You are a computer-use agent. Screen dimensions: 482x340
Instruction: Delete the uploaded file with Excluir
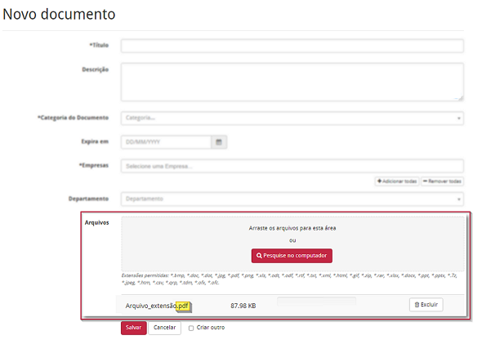pyautogui.click(x=426, y=305)
